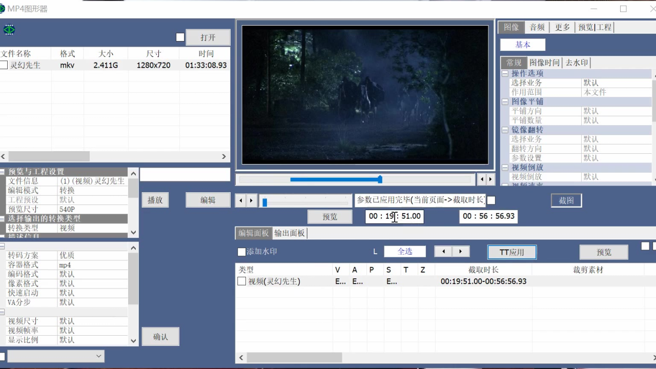Click right arrow beside the video seek bar
The width and height of the screenshot is (656, 369).
click(x=490, y=179)
